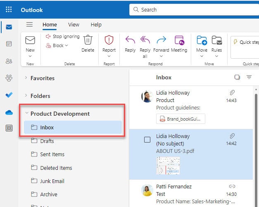Switch to the View tab
259x207 pixels.
pyautogui.click(x=74, y=25)
